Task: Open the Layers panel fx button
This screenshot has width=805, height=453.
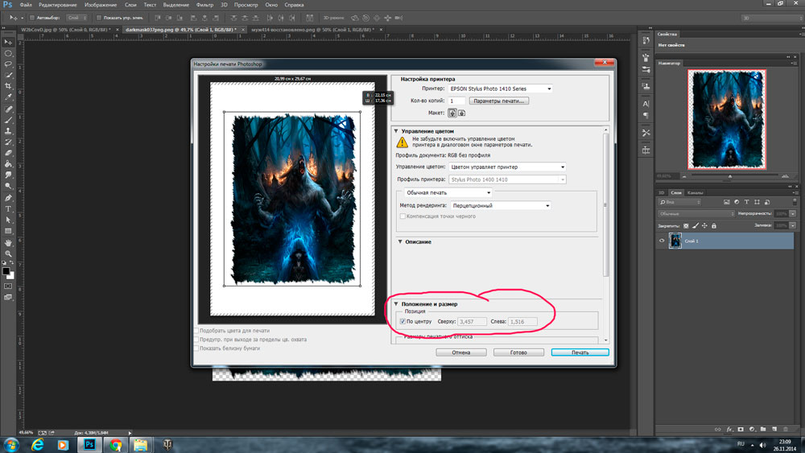Action: pyautogui.click(x=729, y=430)
